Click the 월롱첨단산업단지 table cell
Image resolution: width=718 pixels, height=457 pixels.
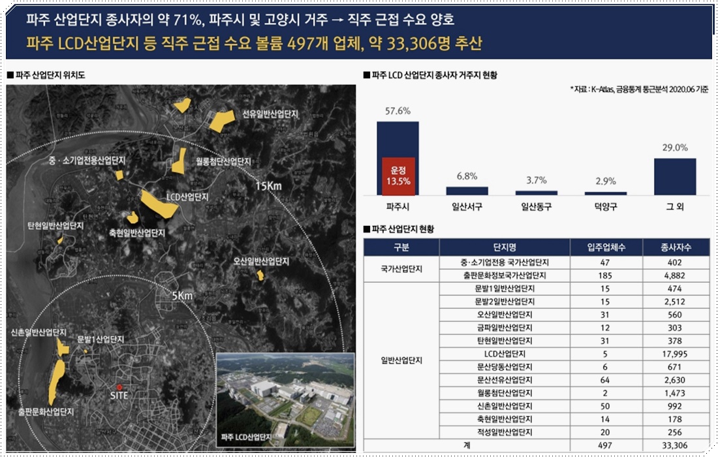pos(505,393)
